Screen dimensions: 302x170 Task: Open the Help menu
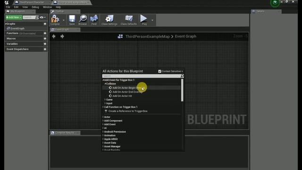click(59, 7)
